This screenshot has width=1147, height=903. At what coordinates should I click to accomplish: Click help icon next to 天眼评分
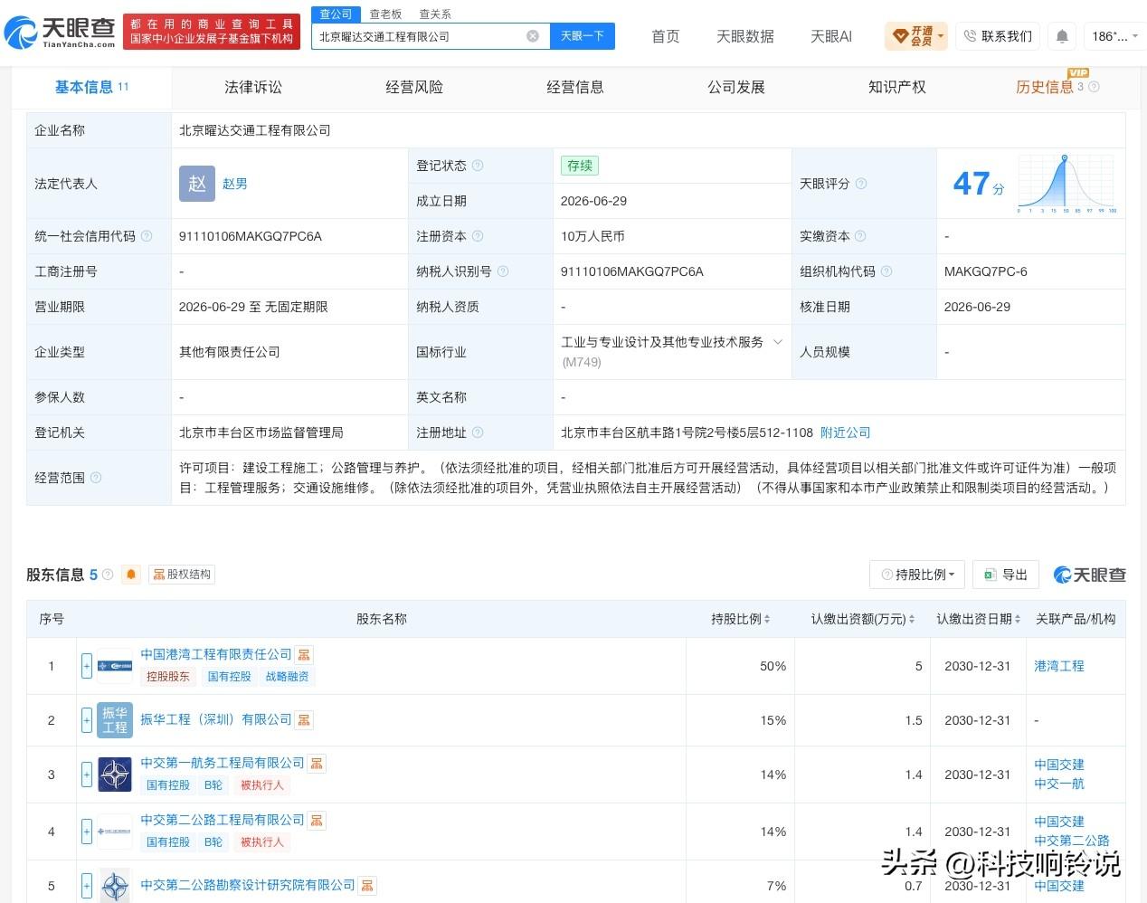tap(861, 184)
